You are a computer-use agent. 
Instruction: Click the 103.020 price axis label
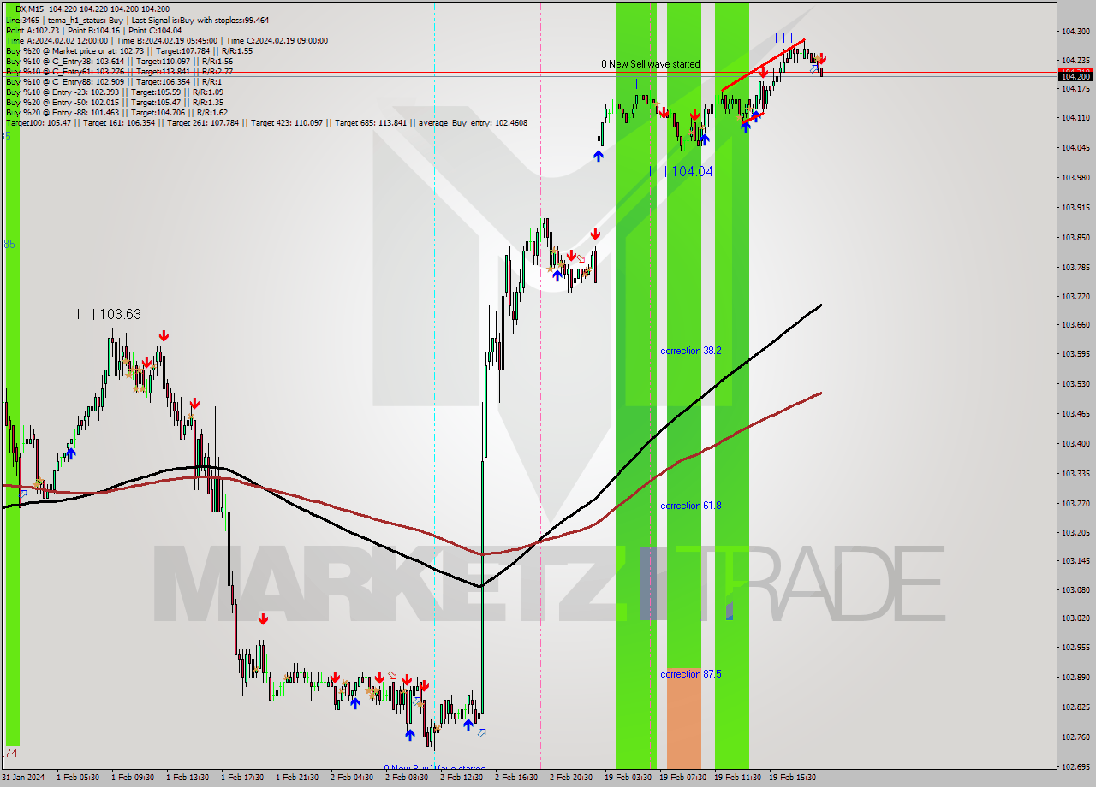click(1075, 618)
